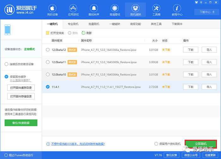Image resolution: width=221 pixels, height=159 pixels.
Task: Open 打开固件缓存目录 folder
Action: click(x=21, y=88)
